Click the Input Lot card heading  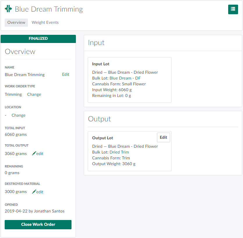pyautogui.click(x=101, y=64)
